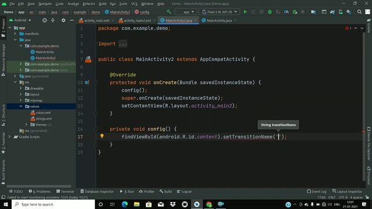Viewport: 372px width, 209px height.
Task: Open the Microsoft Edge taskbar icon
Action: coord(124,204)
